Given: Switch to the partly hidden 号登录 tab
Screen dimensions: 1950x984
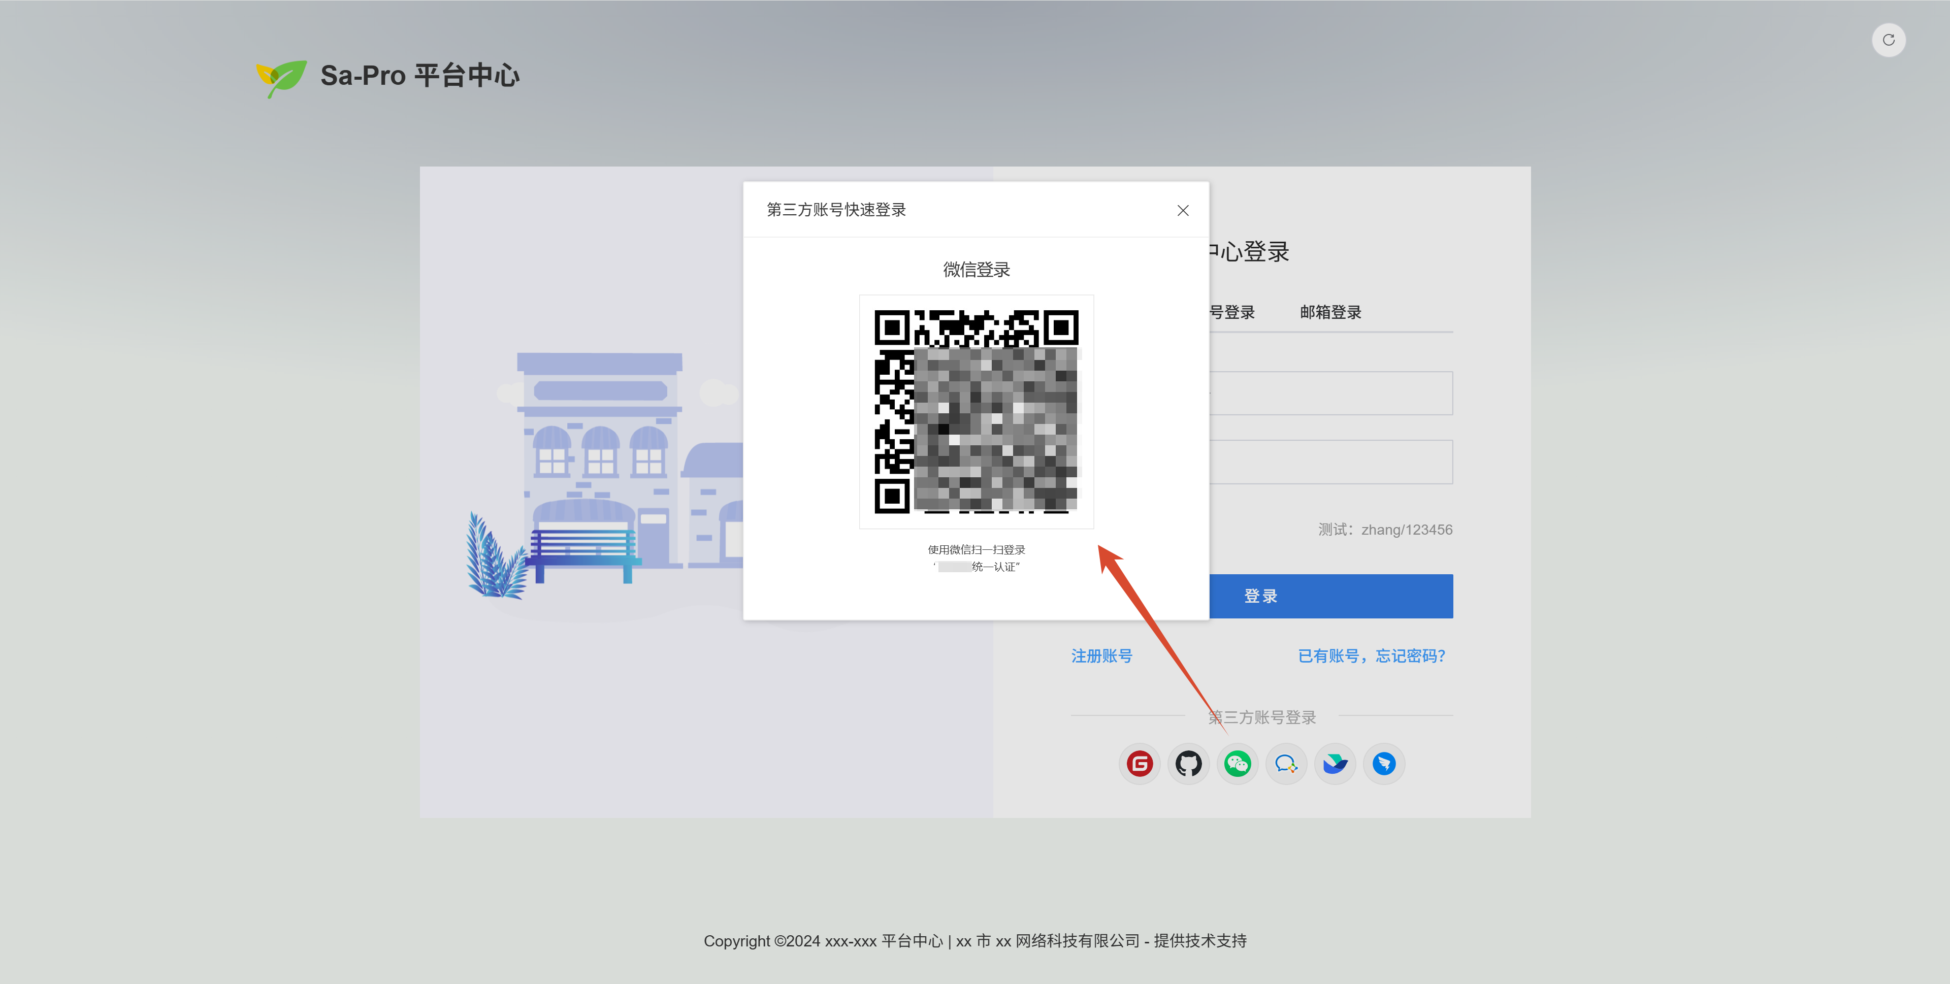Looking at the screenshot, I should pyautogui.click(x=1232, y=312).
